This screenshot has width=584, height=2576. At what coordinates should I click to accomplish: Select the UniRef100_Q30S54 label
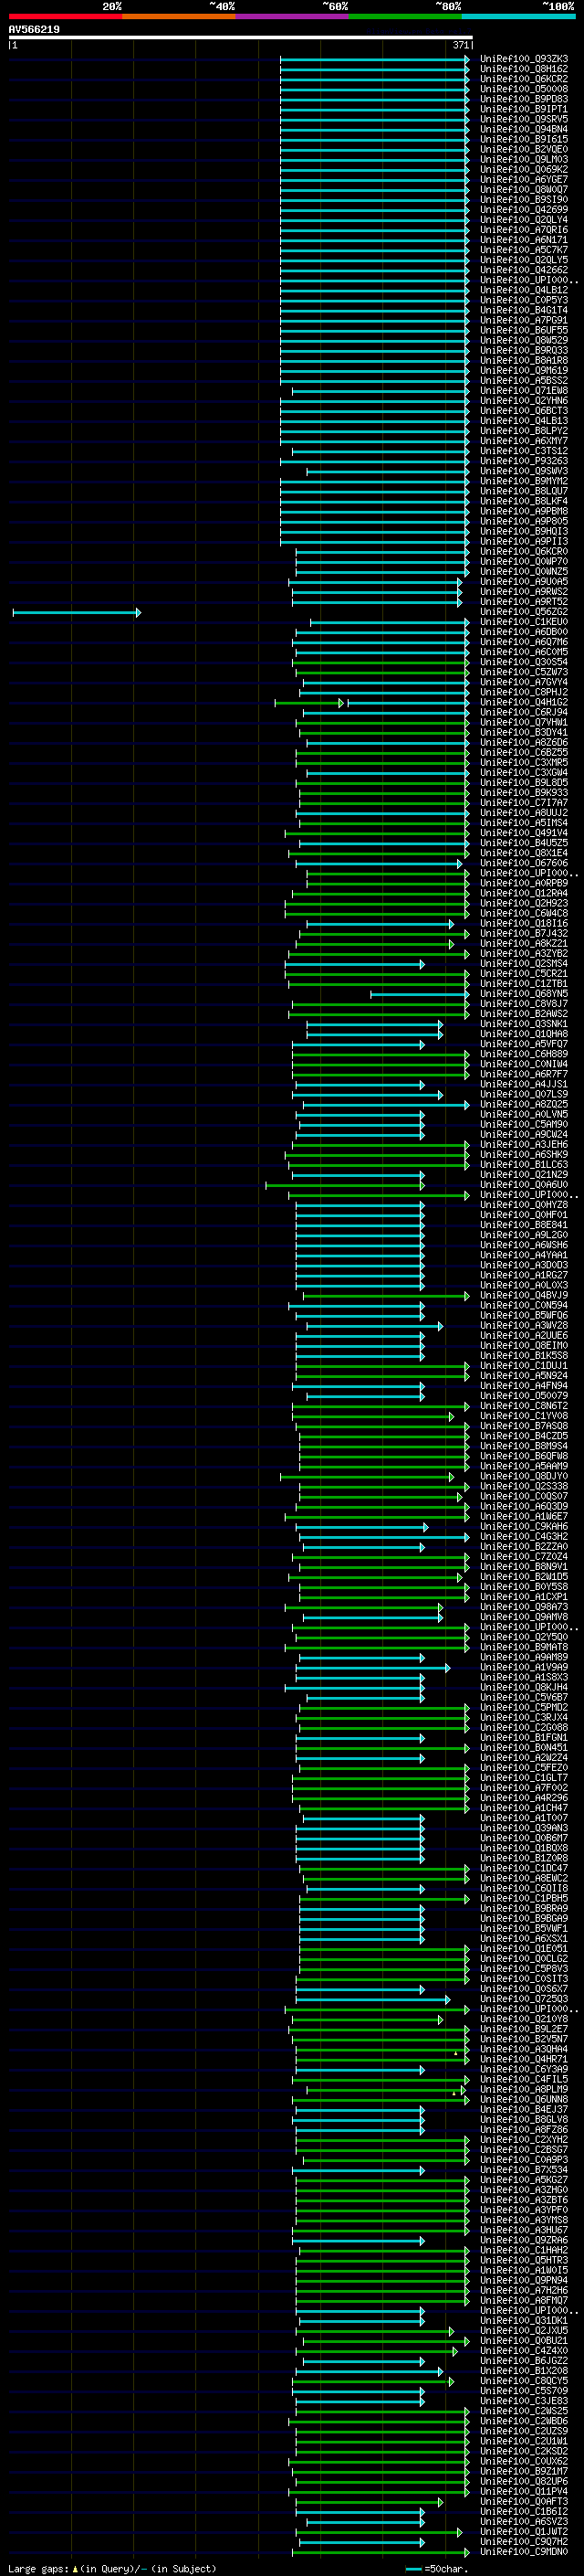click(x=524, y=662)
